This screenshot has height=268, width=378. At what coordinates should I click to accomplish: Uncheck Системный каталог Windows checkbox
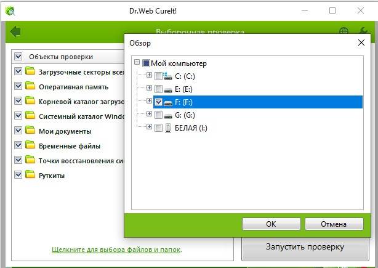[18, 116]
